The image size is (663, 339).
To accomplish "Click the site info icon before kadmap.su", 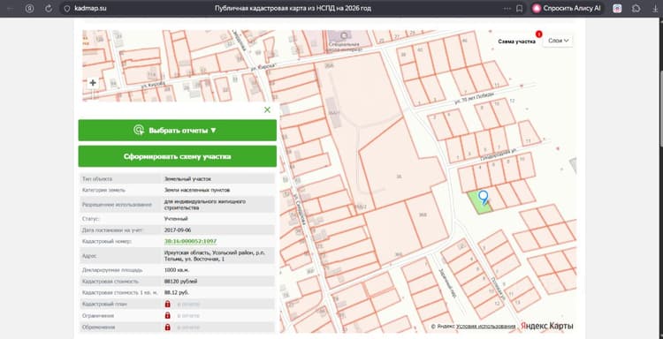I will pyautogui.click(x=66, y=9).
